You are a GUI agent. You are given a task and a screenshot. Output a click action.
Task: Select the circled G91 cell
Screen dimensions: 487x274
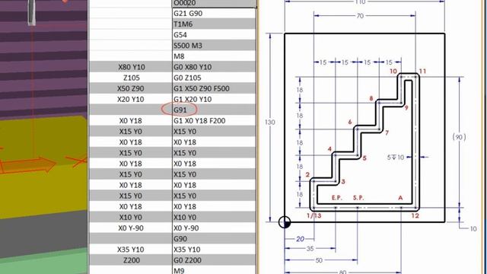[x=215, y=110]
